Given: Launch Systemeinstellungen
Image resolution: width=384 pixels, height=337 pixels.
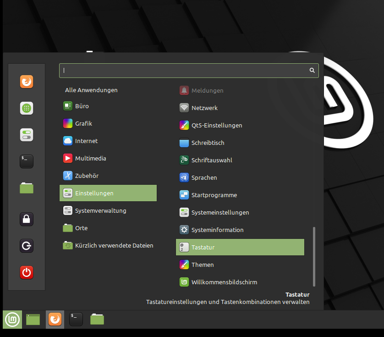Looking at the screenshot, I should (x=240, y=212).
